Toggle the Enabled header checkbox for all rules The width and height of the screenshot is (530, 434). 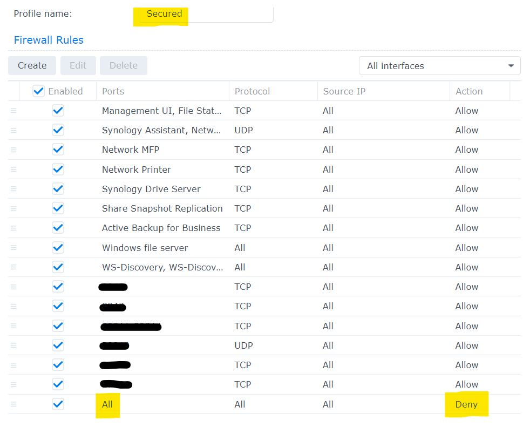point(38,91)
